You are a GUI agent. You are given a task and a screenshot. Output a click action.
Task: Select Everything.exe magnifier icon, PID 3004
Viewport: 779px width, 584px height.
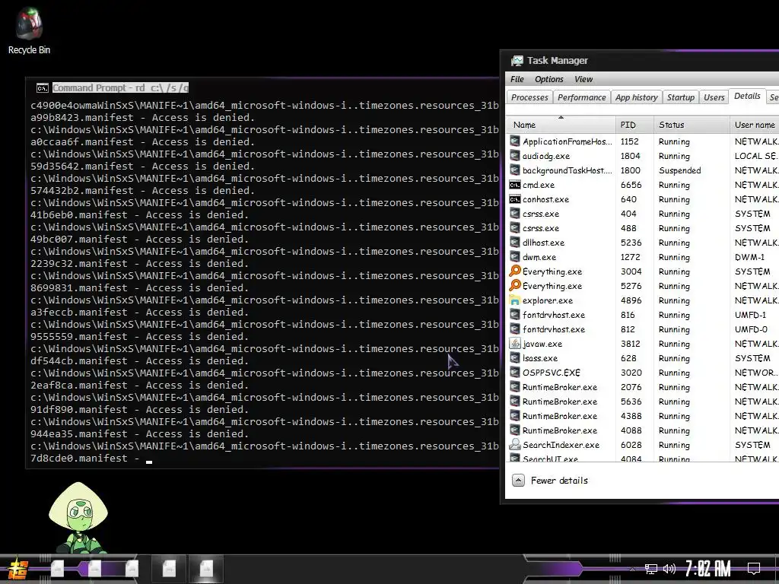(515, 271)
